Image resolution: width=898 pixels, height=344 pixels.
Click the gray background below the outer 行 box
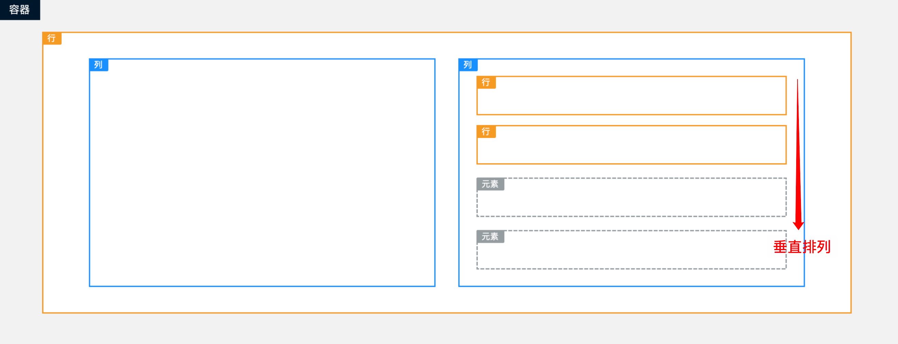(446, 329)
